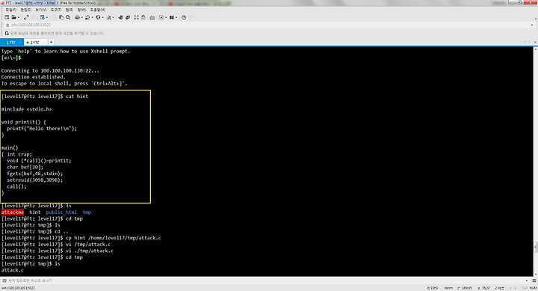Expand the Properties icon dropdown arrow
The height and width of the screenshot is (291, 538).
(x=46, y=17)
